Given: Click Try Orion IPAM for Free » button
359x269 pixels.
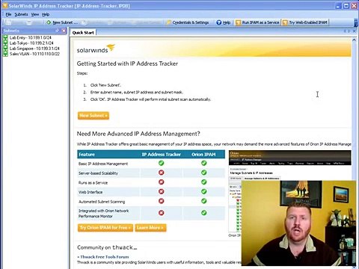Looking at the screenshot, I should pos(105,228).
